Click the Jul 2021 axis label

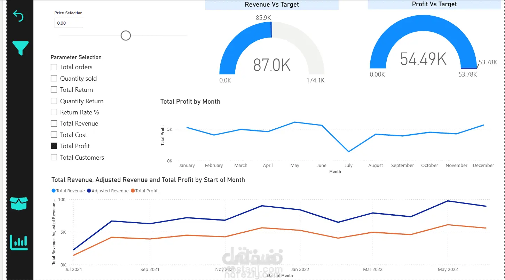(74, 270)
